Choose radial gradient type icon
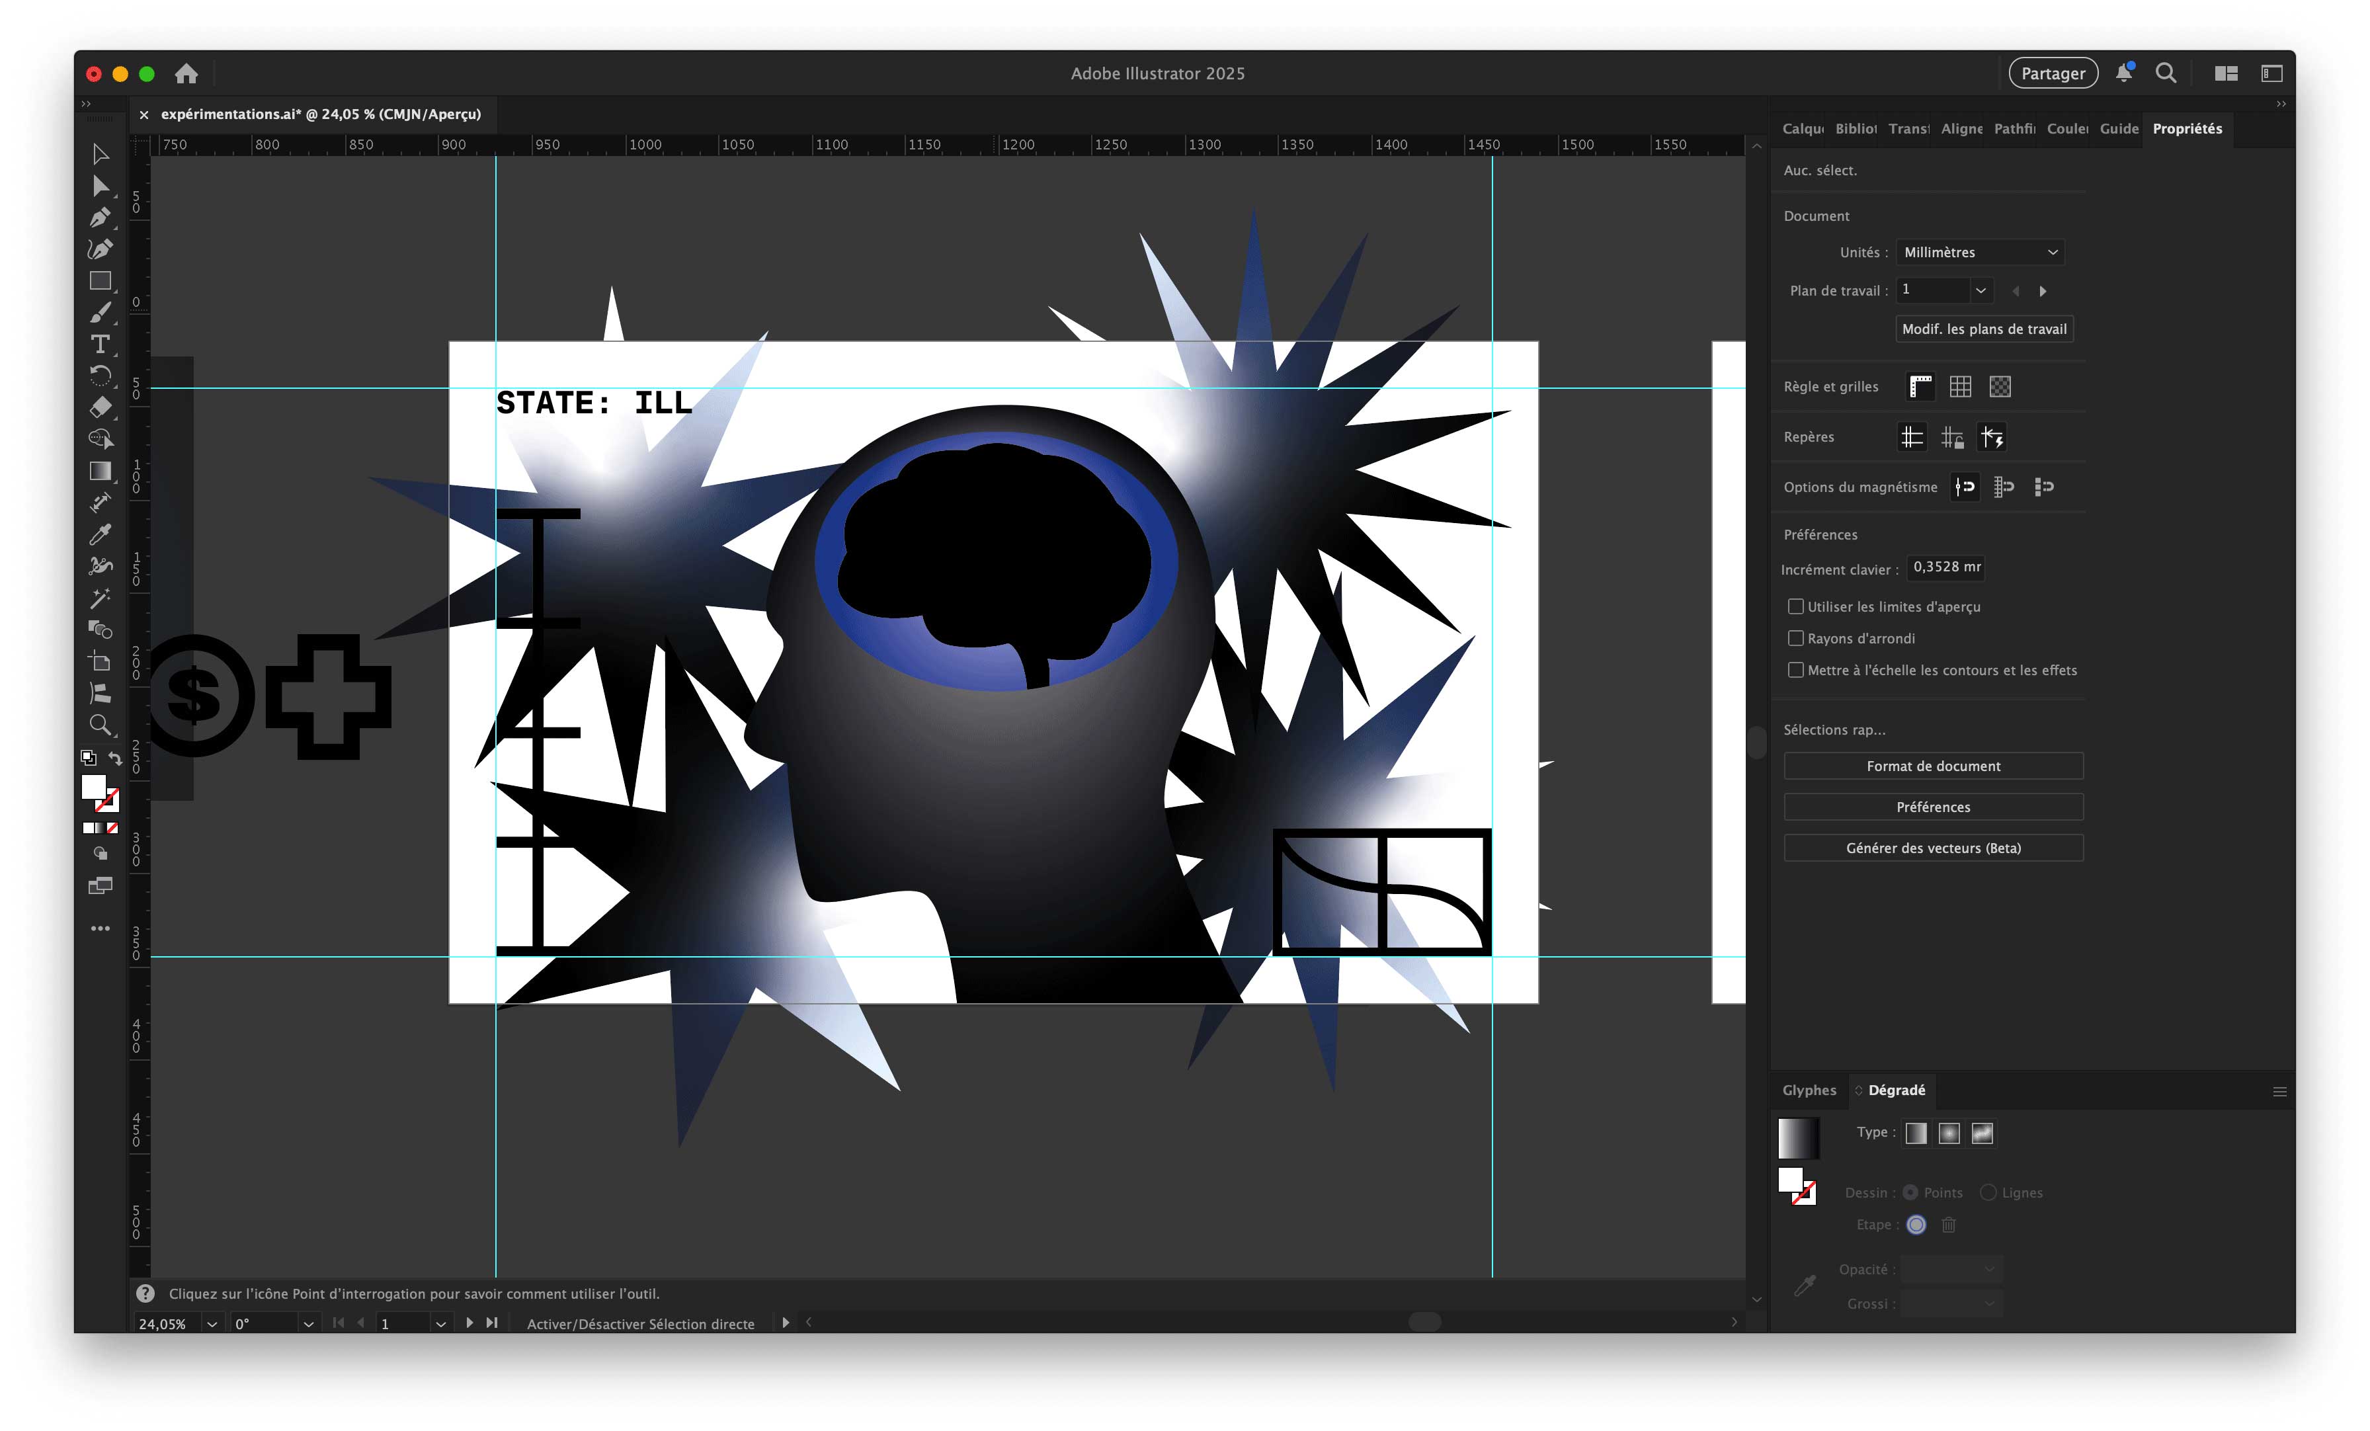 point(1949,1133)
